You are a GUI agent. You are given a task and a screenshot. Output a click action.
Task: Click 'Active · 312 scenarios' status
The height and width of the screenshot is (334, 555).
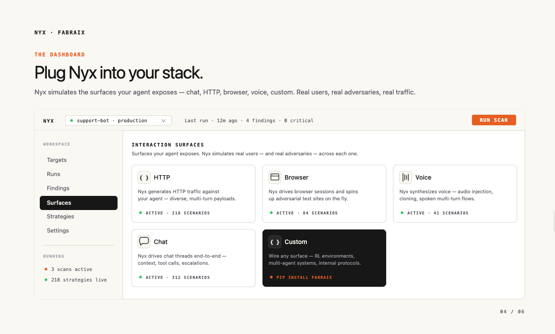[x=178, y=278]
